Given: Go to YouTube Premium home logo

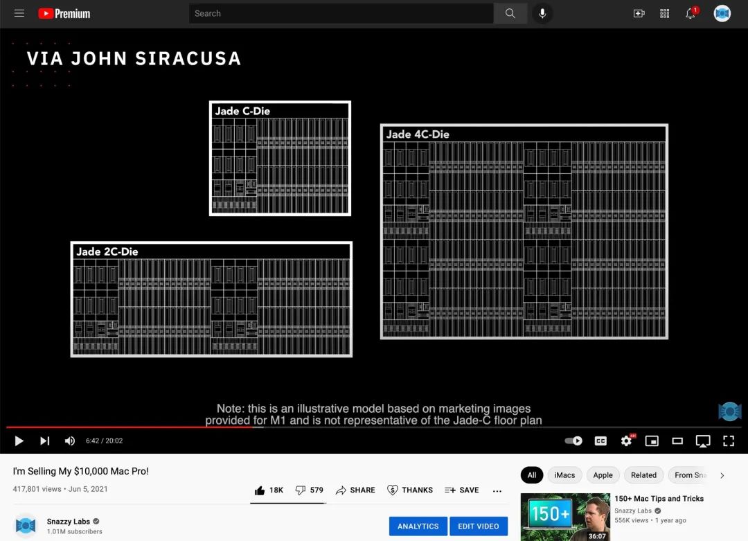Looking at the screenshot, I should [x=64, y=13].
